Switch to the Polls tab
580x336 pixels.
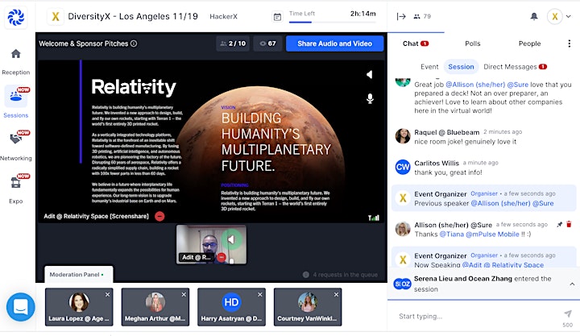tap(472, 44)
